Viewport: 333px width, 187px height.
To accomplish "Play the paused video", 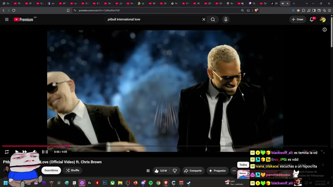I will coord(17,152).
